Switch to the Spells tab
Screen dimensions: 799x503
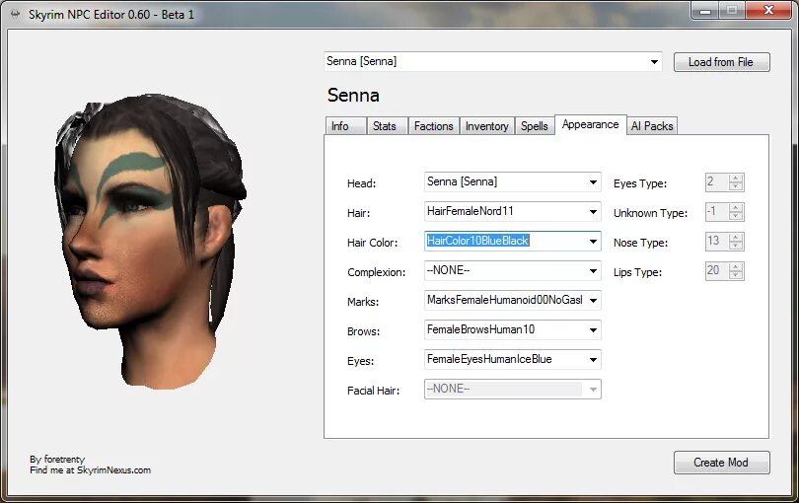click(x=535, y=126)
